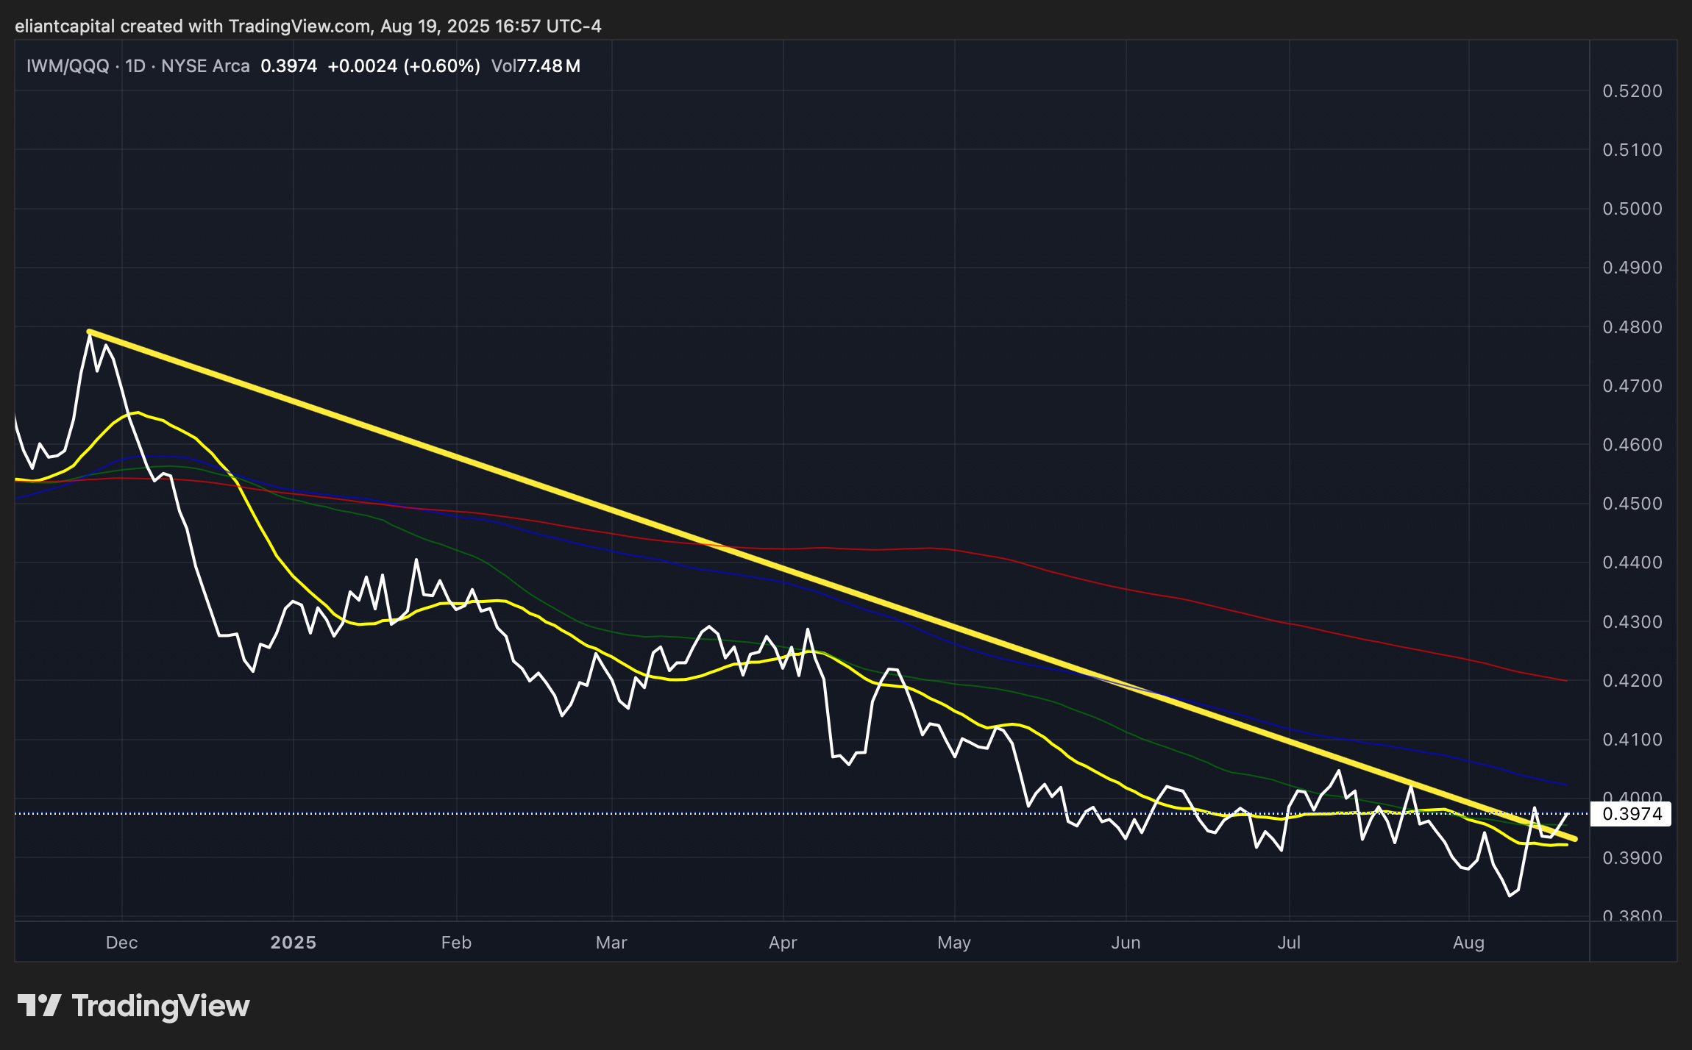
Task: Click the 2025 year label on time axis
Action: point(293,943)
